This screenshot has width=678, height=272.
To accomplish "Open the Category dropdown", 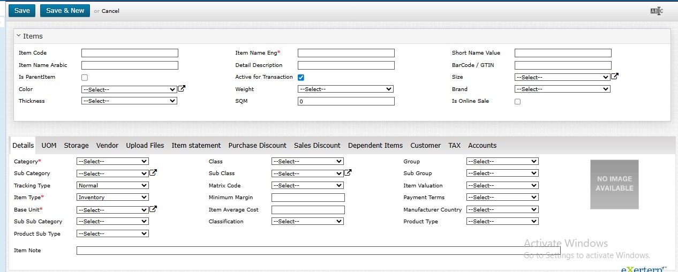I will [x=112, y=161].
